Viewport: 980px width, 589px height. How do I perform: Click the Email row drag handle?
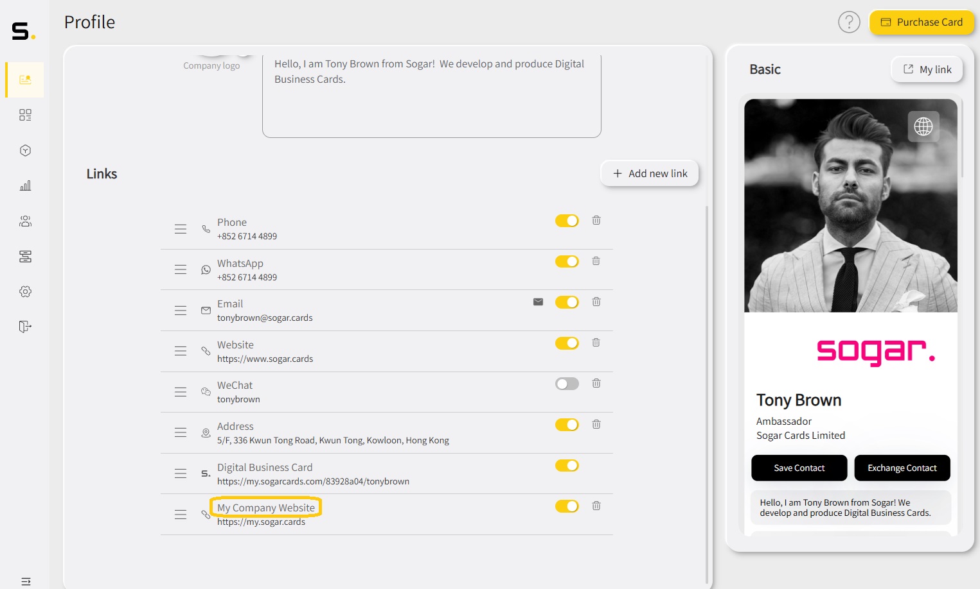181,311
